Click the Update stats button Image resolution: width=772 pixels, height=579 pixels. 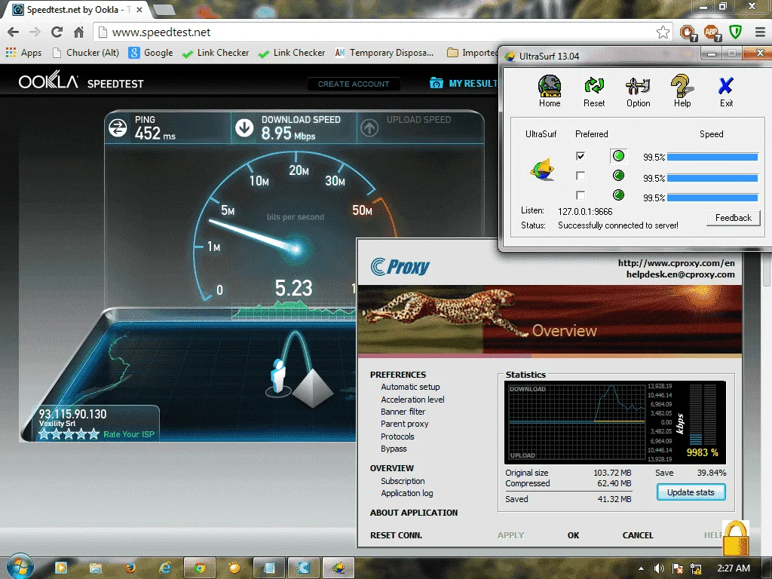pyautogui.click(x=691, y=492)
